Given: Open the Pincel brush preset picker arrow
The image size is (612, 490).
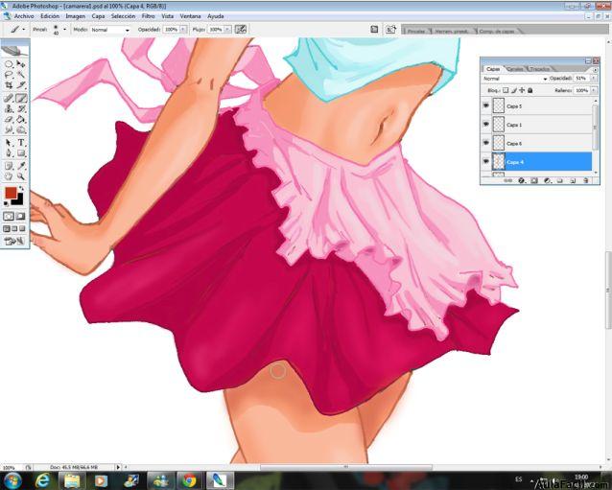Looking at the screenshot, I should (64, 30).
